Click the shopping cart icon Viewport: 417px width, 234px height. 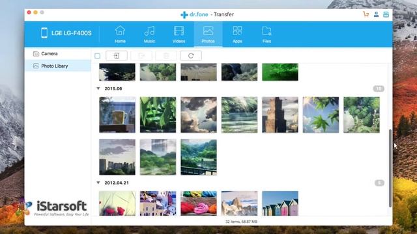[x=366, y=14]
